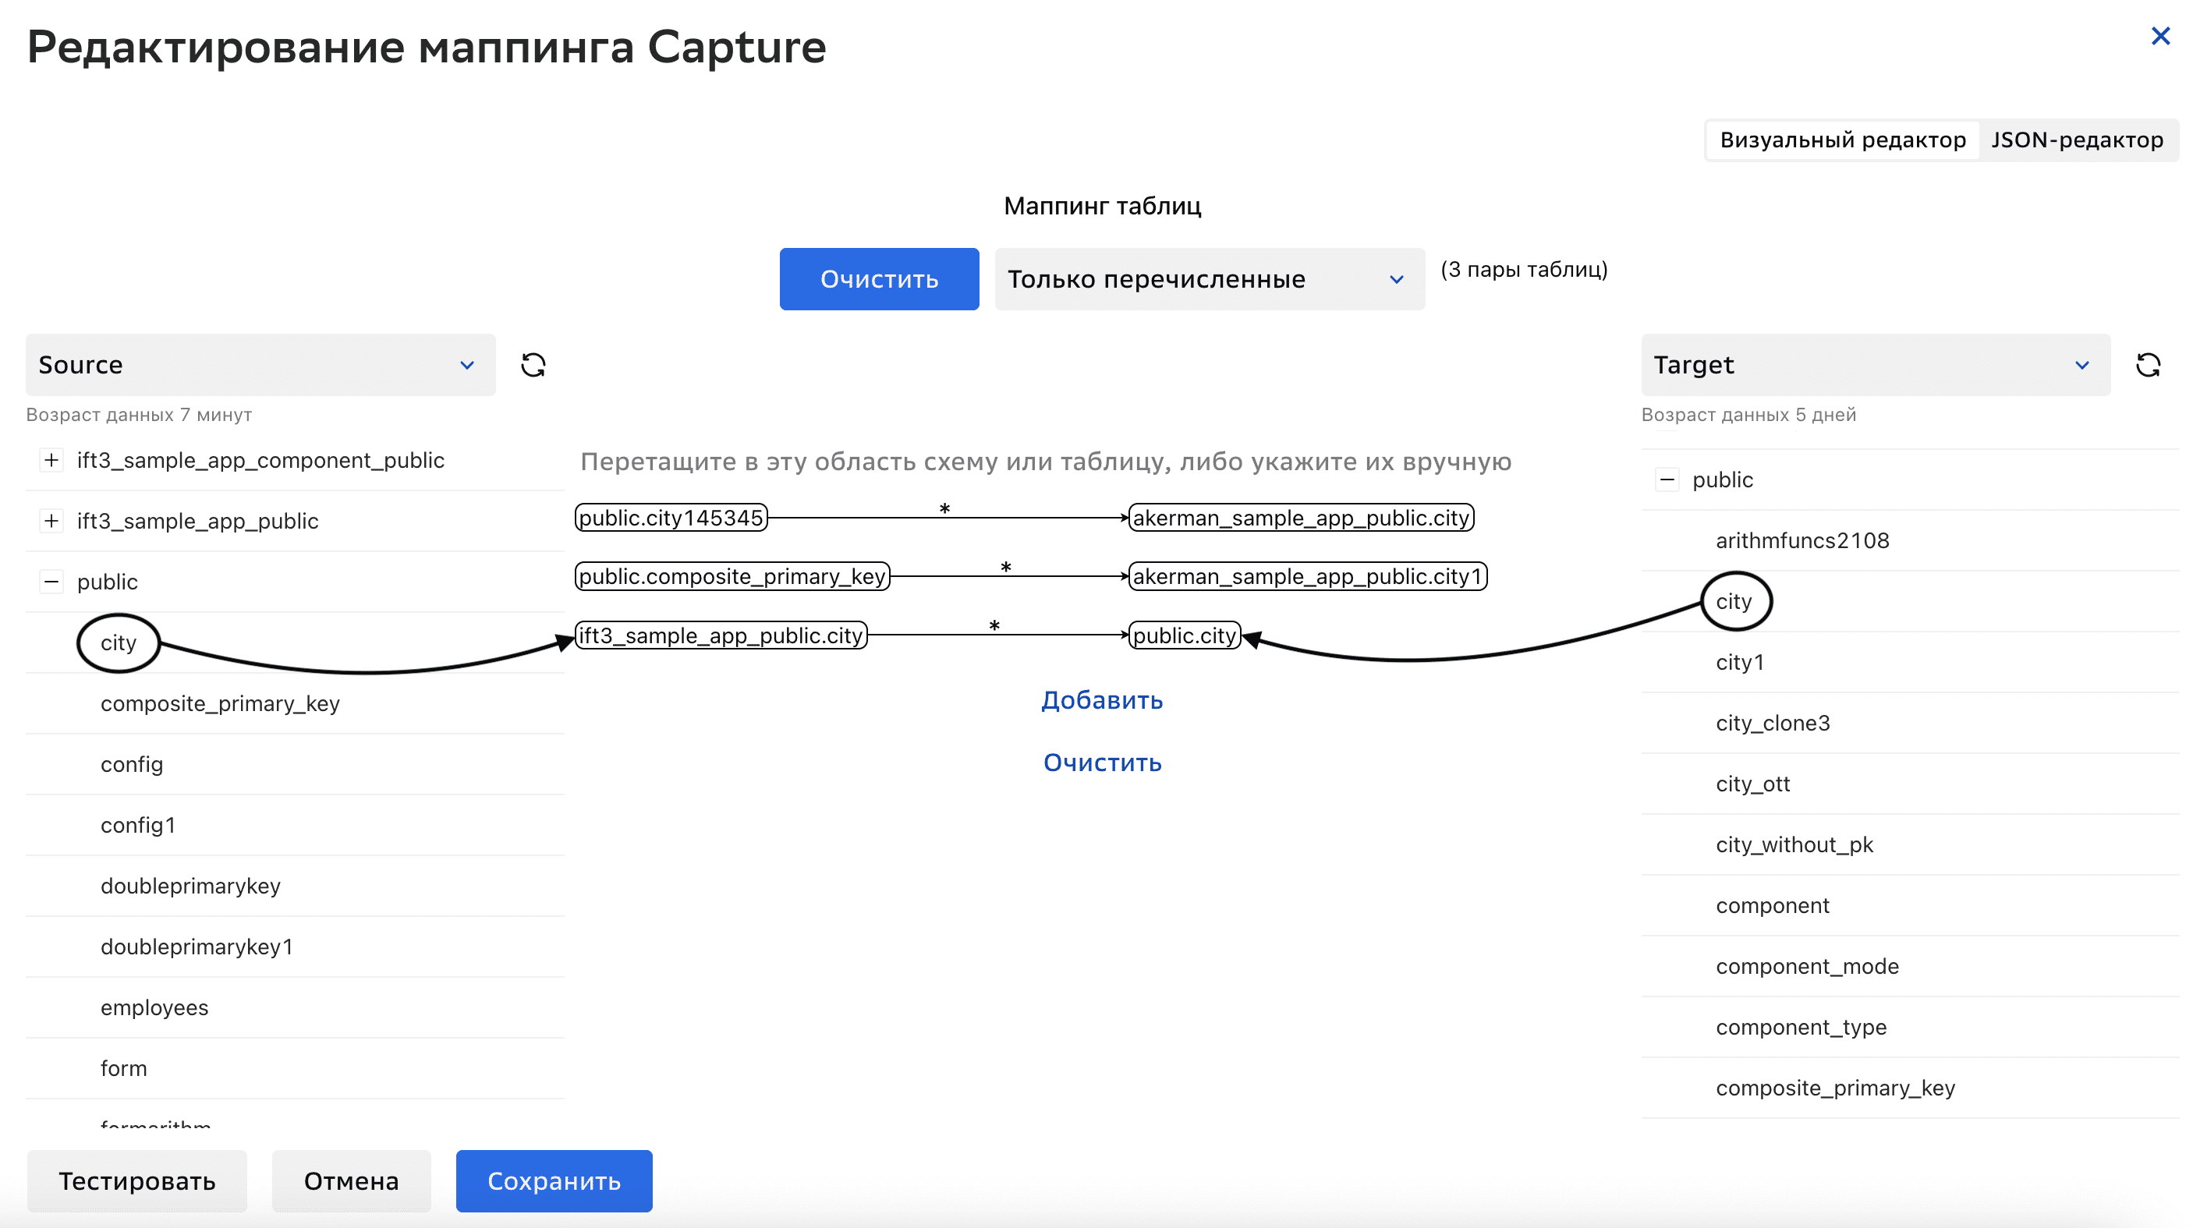Close the mapping editor dialog
Image resolution: width=2193 pixels, height=1228 pixels.
coord(2159,36)
